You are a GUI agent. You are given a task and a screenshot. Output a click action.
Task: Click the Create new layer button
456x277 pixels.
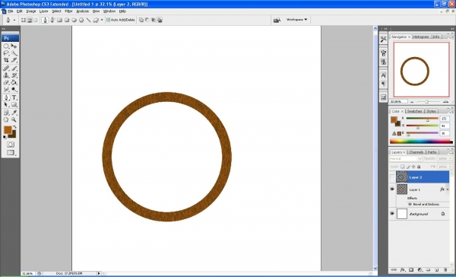[x=437, y=270]
